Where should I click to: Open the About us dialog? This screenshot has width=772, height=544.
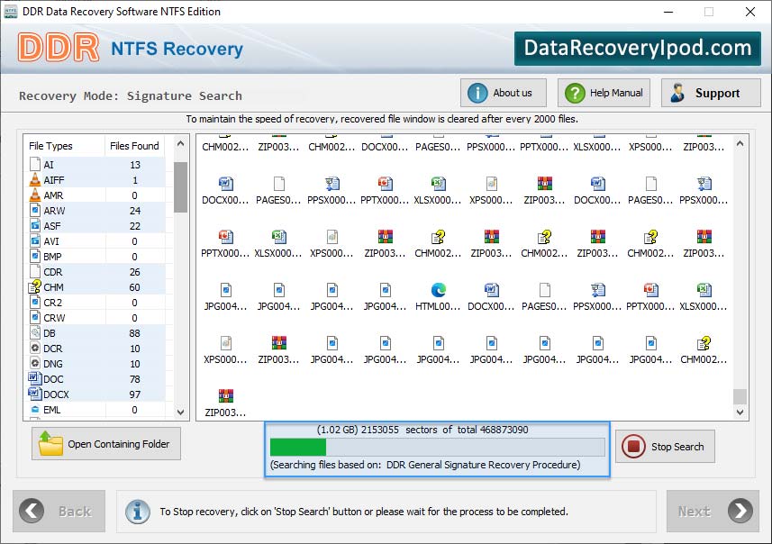point(504,93)
